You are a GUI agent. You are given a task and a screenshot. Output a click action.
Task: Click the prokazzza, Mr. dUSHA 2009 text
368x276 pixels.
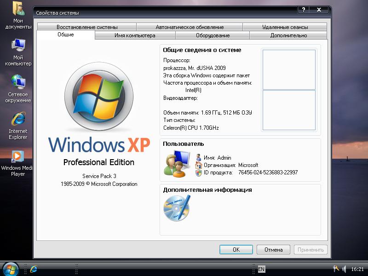click(195, 68)
